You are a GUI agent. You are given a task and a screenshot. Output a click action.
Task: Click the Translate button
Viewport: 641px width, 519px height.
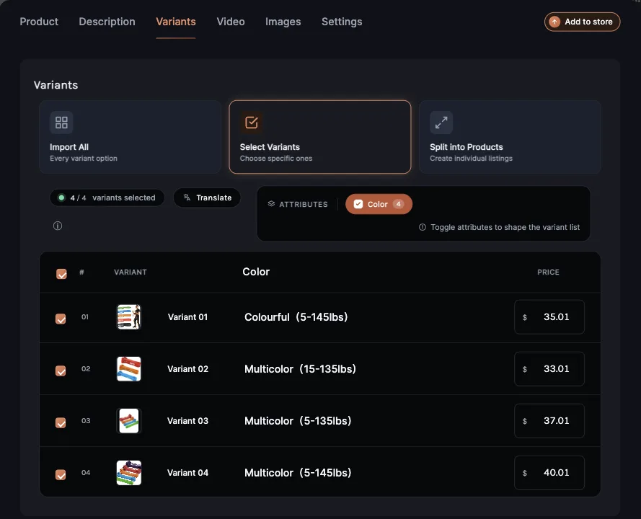(207, 198)
